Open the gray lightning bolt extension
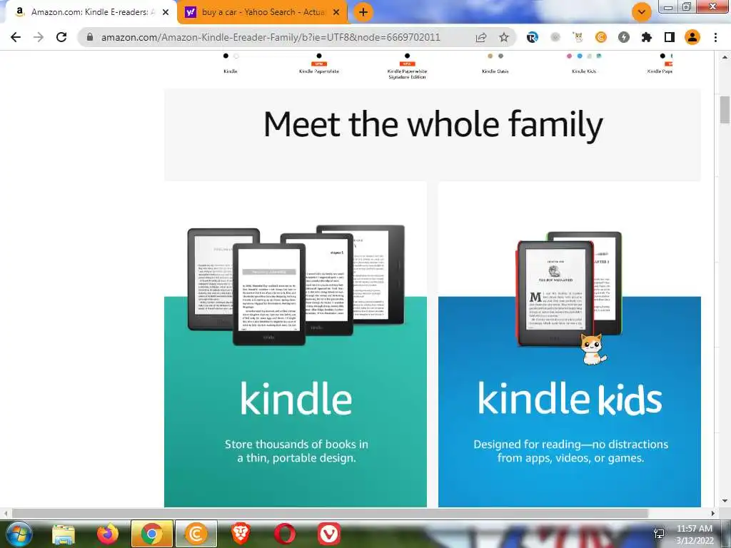731x548 pixels. pyautogui.click(x=623, y=37)
